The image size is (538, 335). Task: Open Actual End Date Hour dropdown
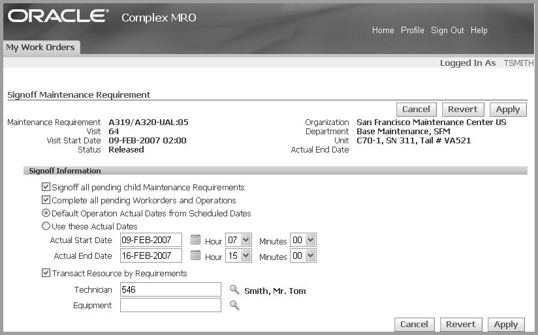pos(238,256)
